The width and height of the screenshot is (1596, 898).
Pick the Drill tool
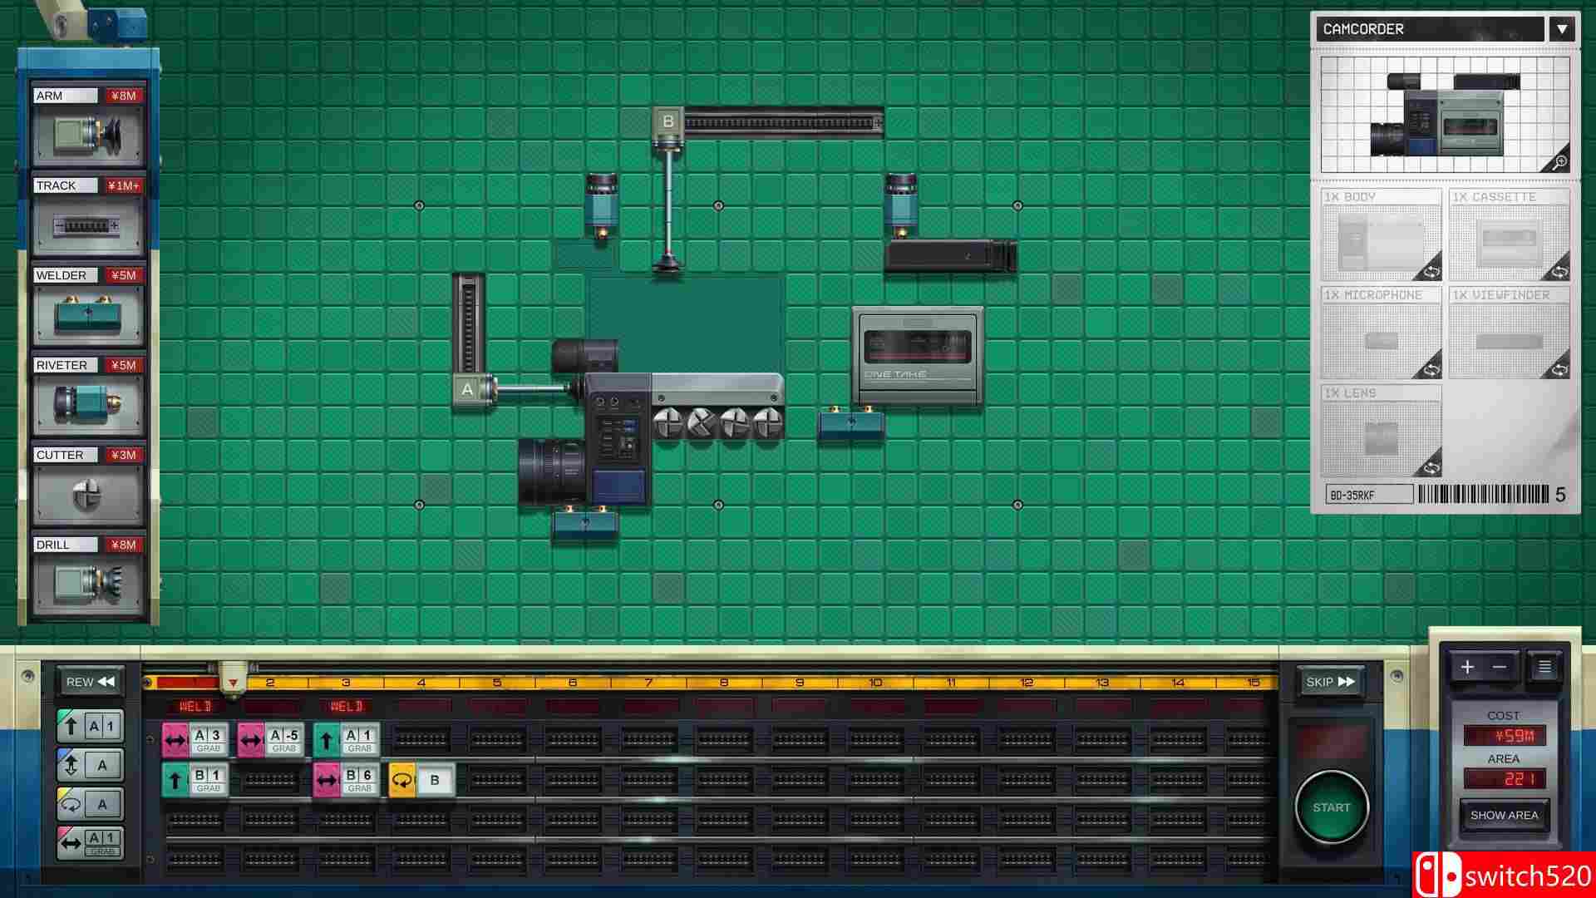(x=88, y=584)
